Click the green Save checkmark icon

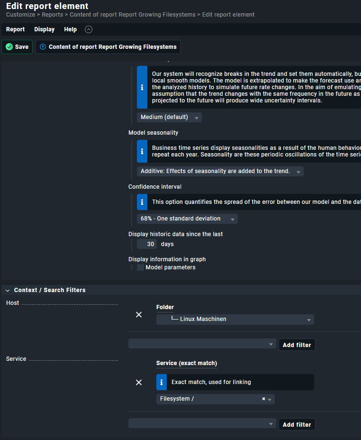click(x=9, y=47)
